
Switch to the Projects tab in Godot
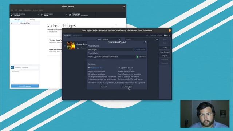click(67, 35)
